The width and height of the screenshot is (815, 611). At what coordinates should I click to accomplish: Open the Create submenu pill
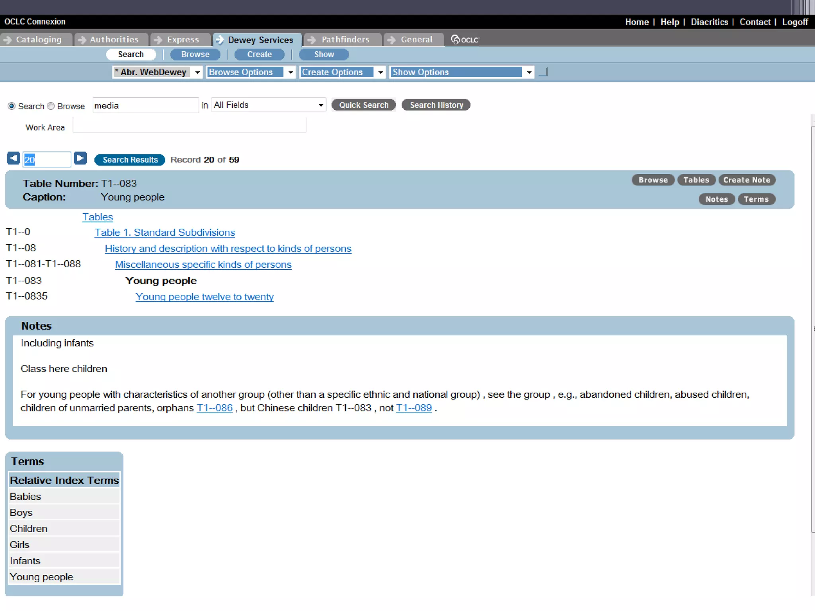[x=259, y=54]
